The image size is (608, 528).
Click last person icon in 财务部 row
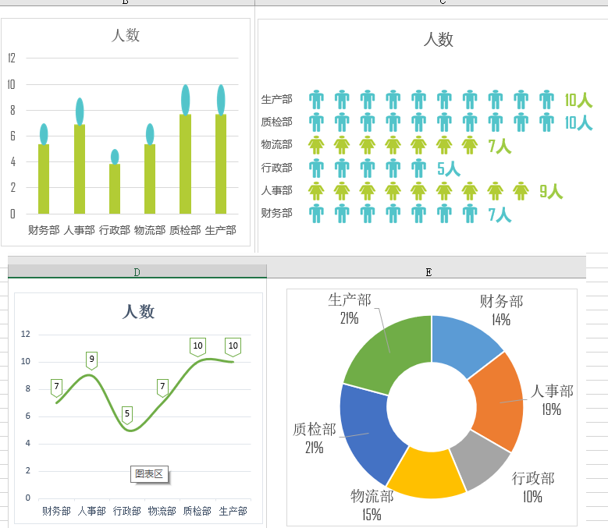click(470, 214)
